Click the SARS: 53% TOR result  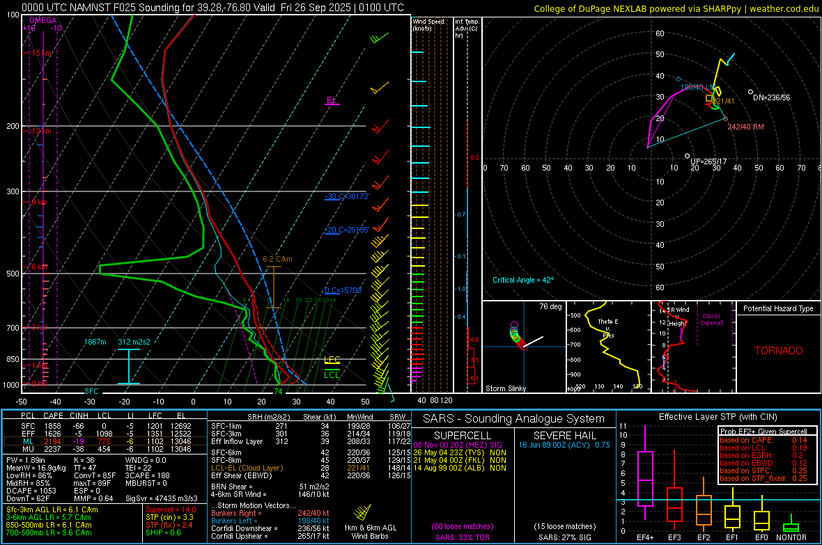click(x=462, y=537)
